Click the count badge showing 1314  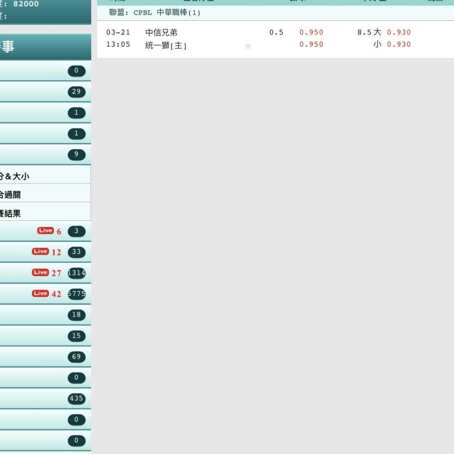click(x=77, y=273)
